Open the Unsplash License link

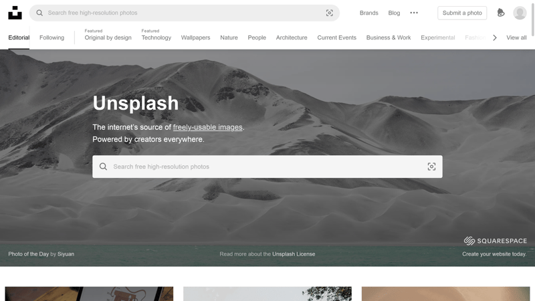click(x=294, y=254)
